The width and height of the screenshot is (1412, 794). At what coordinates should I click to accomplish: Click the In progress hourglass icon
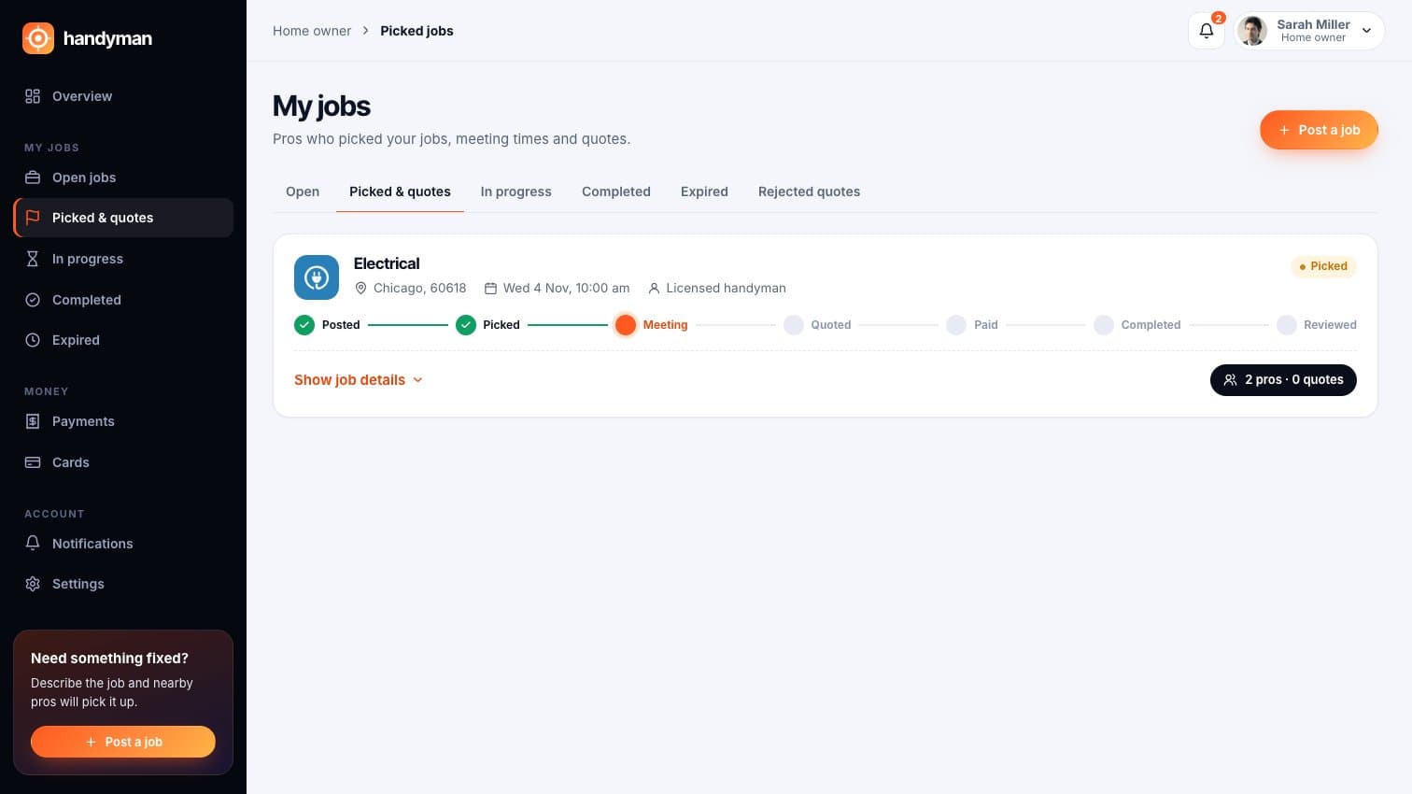coord(33,259)
